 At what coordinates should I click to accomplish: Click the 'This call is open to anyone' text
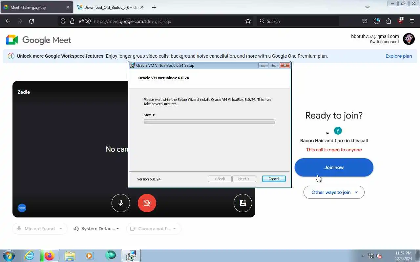(x=334, y=150)
